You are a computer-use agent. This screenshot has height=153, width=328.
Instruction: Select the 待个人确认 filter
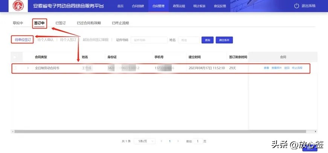(x=46, y=40)
